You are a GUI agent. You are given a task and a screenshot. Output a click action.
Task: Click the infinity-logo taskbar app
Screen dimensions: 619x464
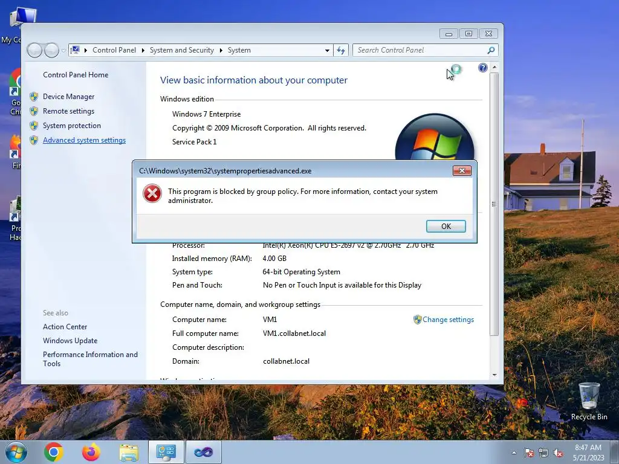tap(204, 452)
